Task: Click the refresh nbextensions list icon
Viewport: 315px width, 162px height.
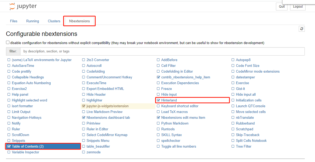Action: (x=302, y=29)
